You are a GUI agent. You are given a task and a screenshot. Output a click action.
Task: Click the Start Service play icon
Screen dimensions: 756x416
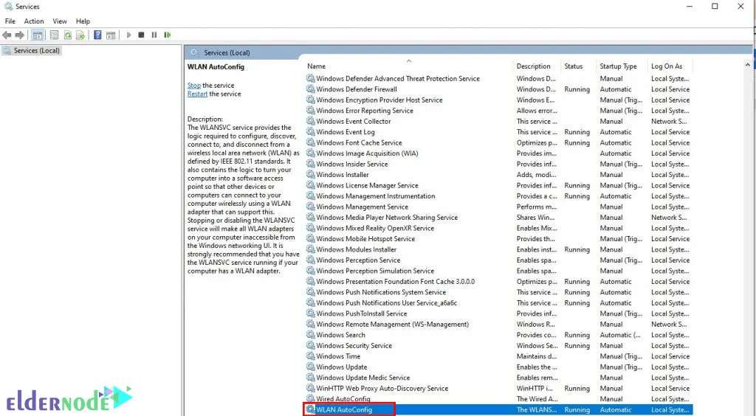coord(128,35)
